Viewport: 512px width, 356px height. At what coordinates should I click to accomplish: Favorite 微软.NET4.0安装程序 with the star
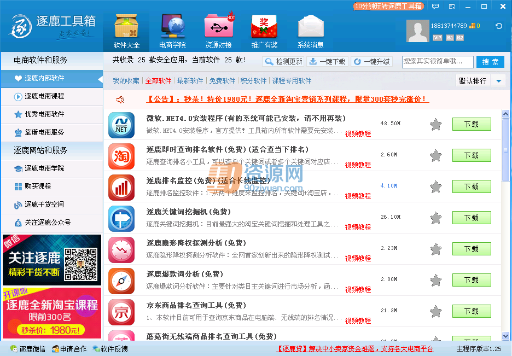pyautogui.click(x=436, y=124)
